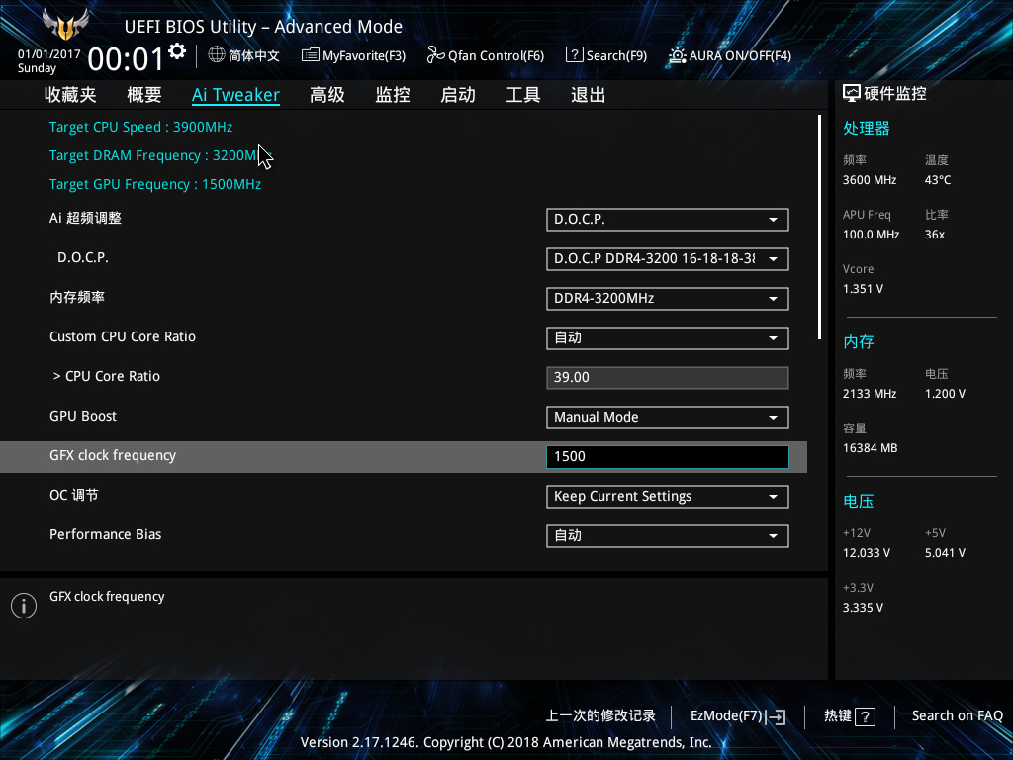The width and height of the screenshot is (1013, 760).
Task: Switch to the 监控 tab
Action: tap(393, 94)
